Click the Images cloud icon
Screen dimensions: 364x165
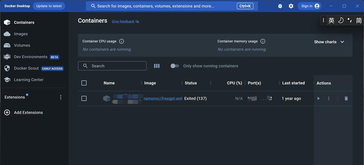point(7,34)
